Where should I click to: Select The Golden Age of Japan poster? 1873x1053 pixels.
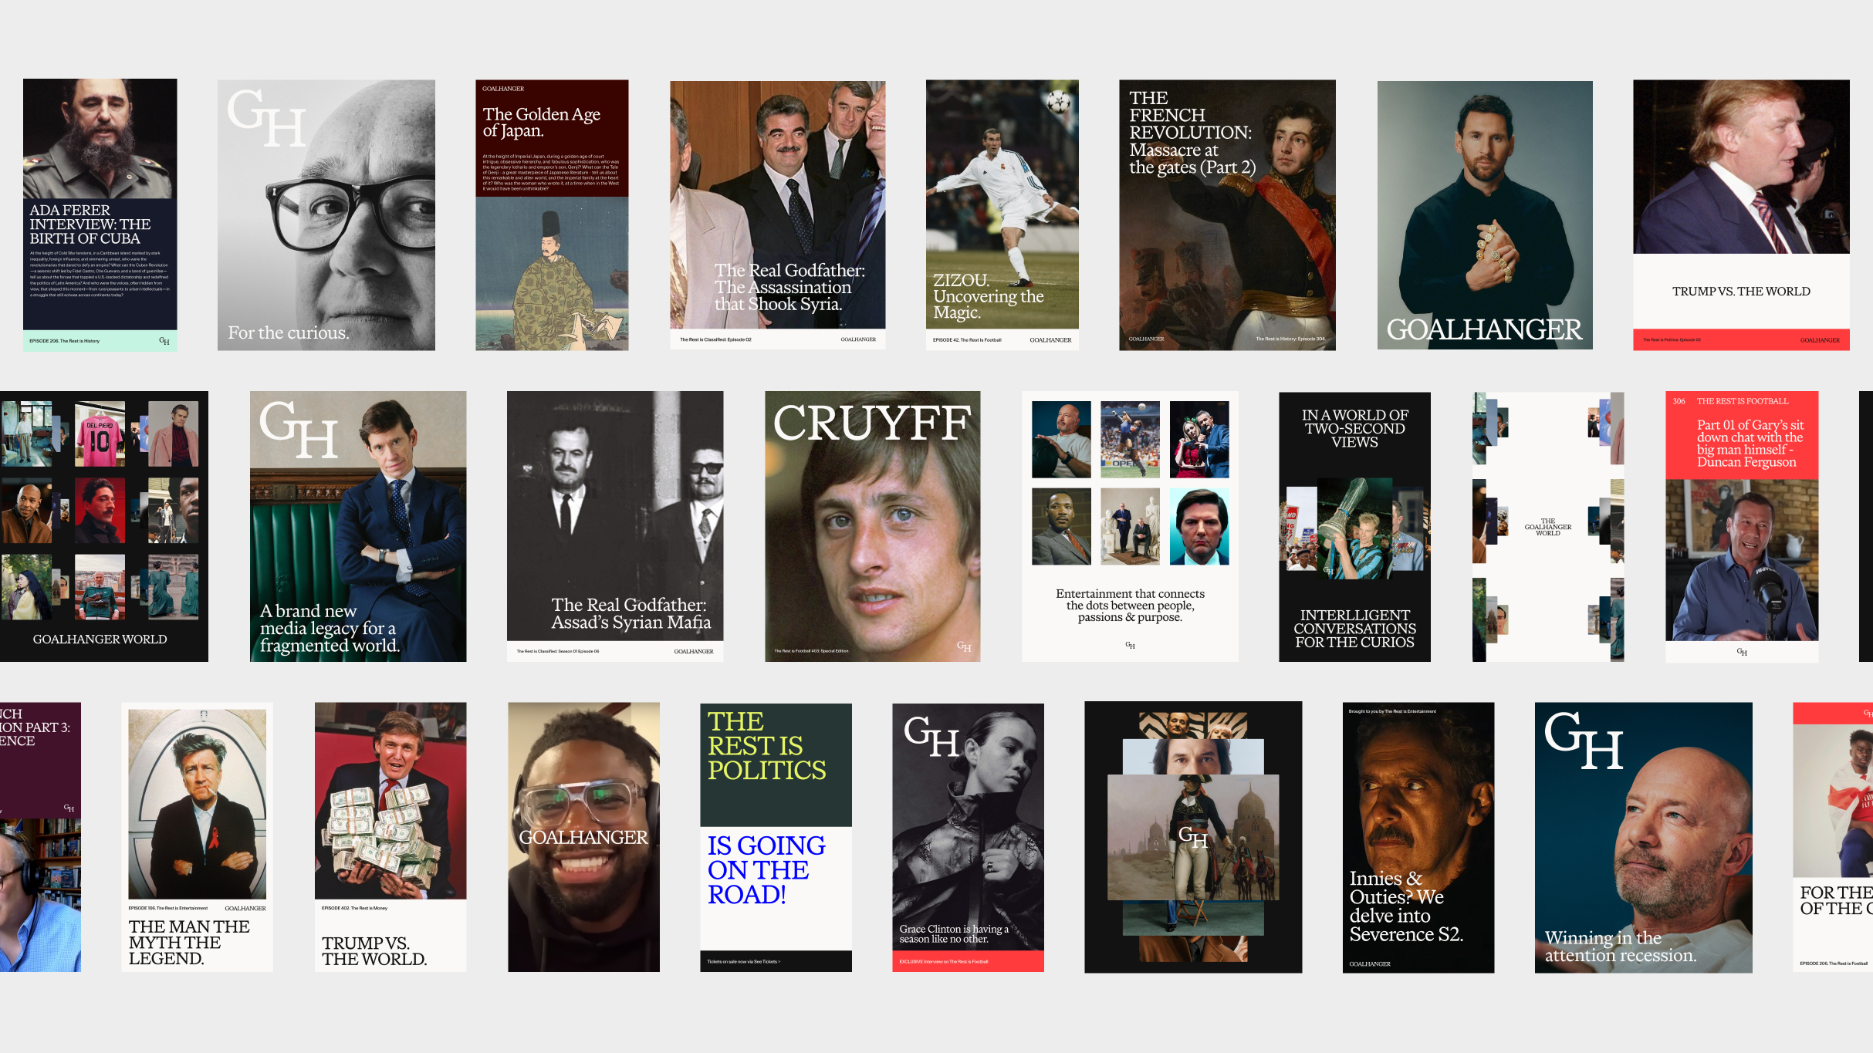552,214
